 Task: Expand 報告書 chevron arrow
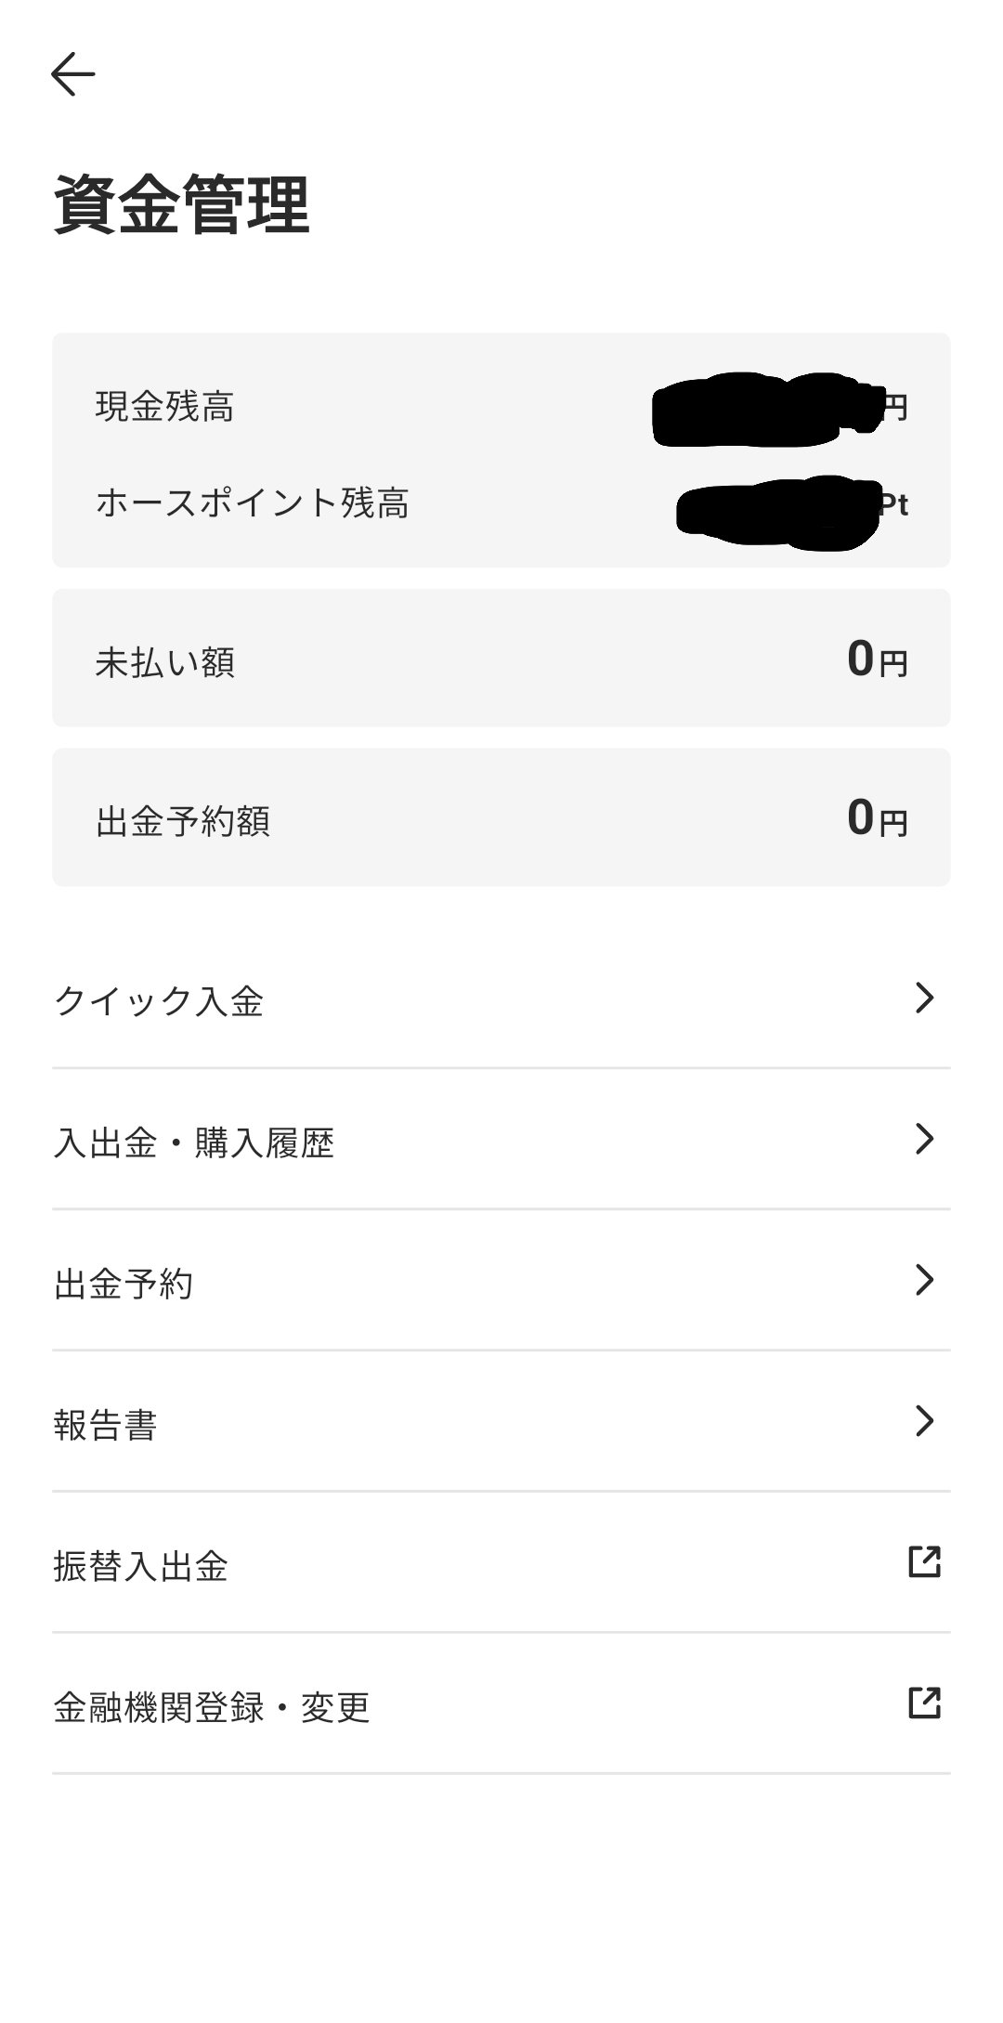coord(924,1421)
